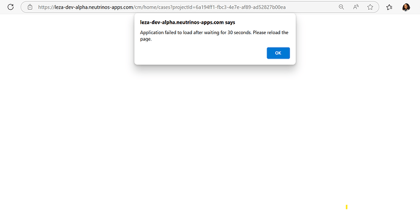Click the alert title "leza-dev-alpha.neutrinos-apps.com says"
Image resolution: width=420 pixels, height=220 pixels.
pyautogui.click(x=187, y=23)
